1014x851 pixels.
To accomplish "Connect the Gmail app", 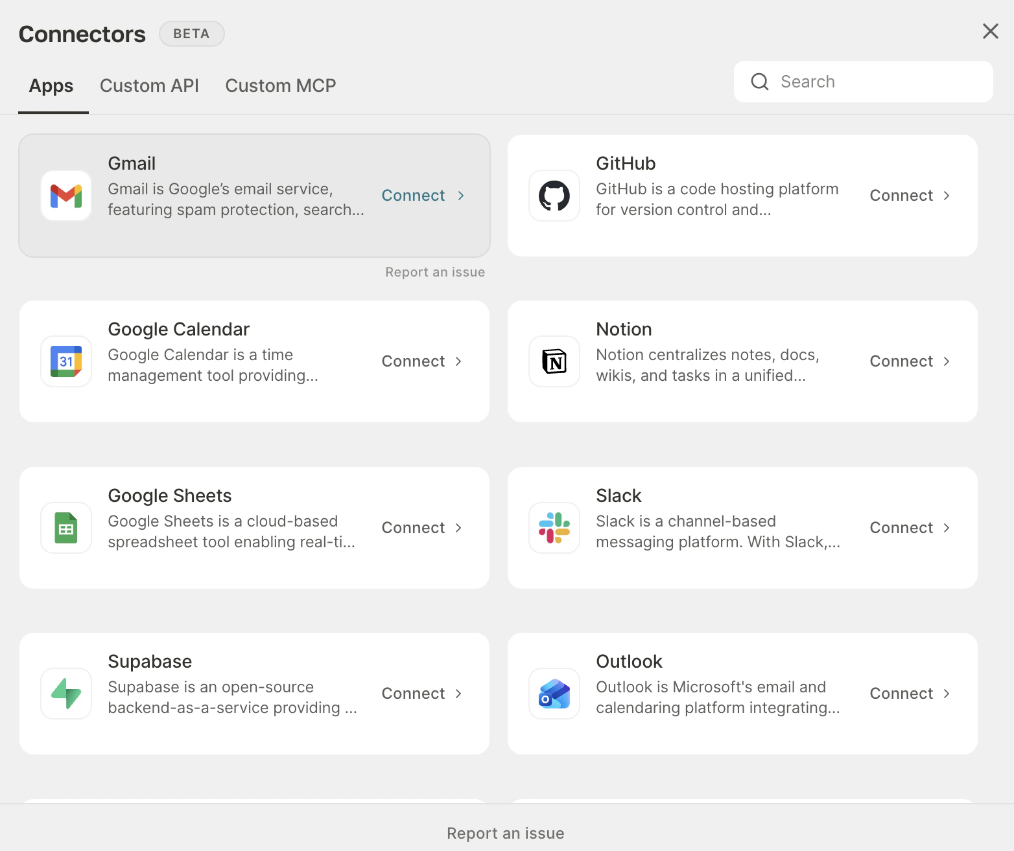I will click(x=423, y=196).
